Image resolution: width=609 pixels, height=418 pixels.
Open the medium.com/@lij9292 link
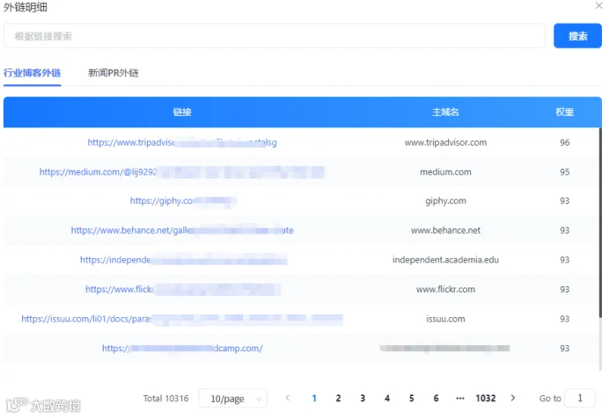(x=182, y=172)
